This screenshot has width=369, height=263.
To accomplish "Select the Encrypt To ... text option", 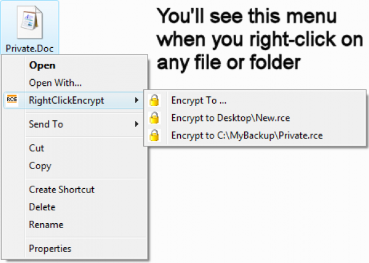I will pyautogui.click(x=194, y=101).
